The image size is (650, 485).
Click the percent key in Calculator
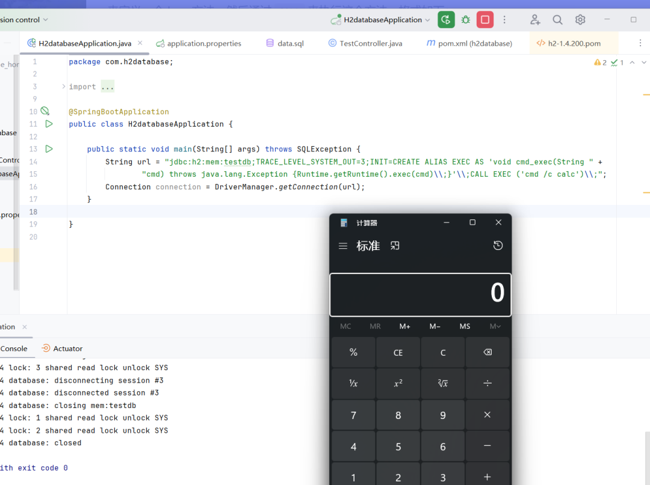[x=353, y=352]
